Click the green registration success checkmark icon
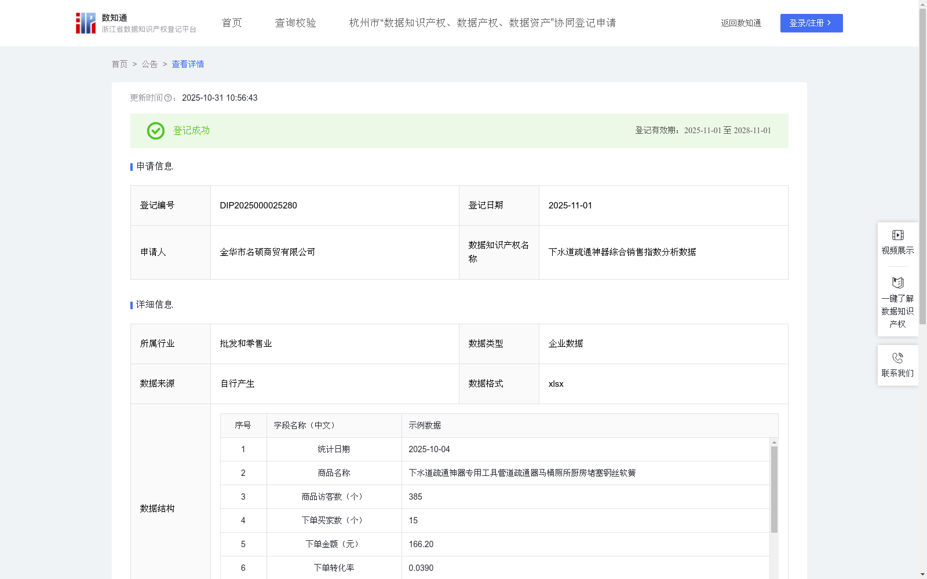 click(155, 131)
